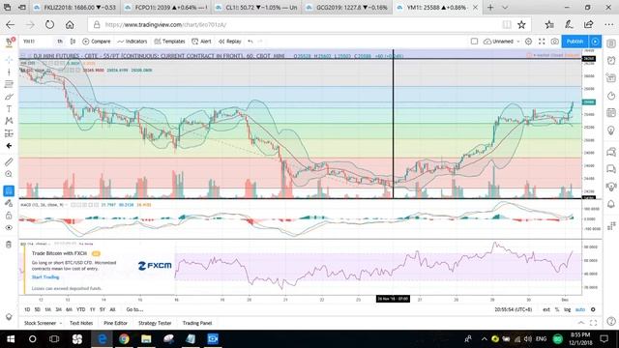Create a new Alert
This screenshot has width=619, height=348.
(x=201, y=42)
